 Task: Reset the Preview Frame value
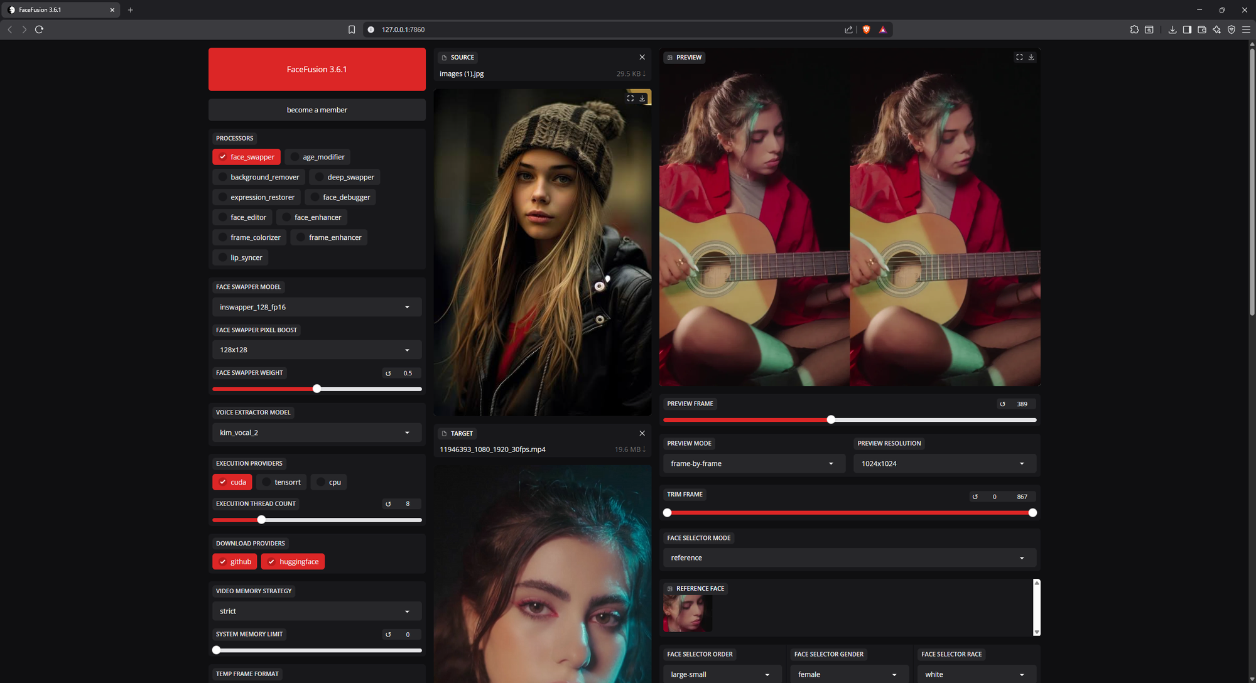(x=1002, y=404)
